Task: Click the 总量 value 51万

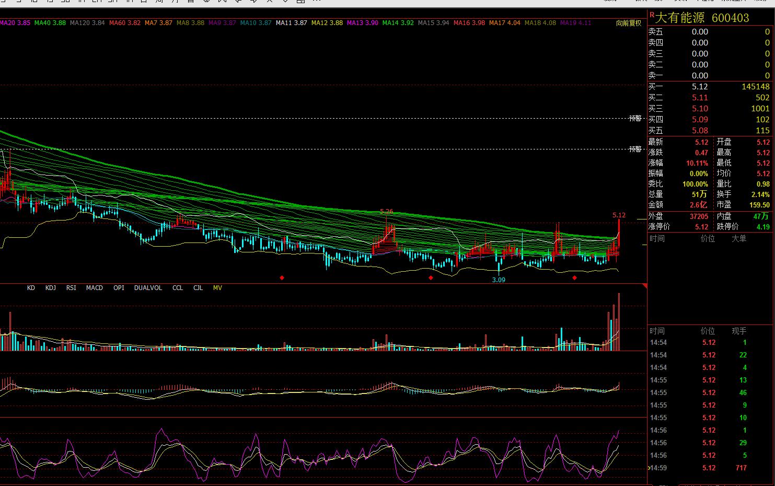Action: click(699, 194)
